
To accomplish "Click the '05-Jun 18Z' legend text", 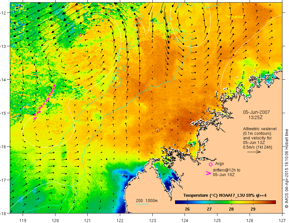I will coord(224,174).
